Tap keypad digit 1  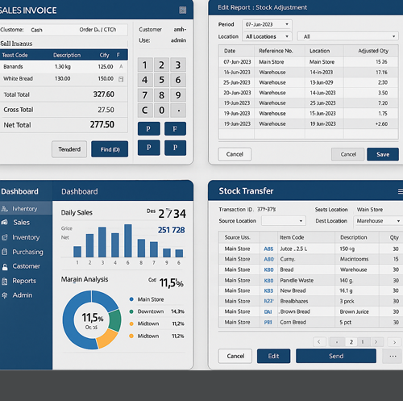tap(145, 65)
